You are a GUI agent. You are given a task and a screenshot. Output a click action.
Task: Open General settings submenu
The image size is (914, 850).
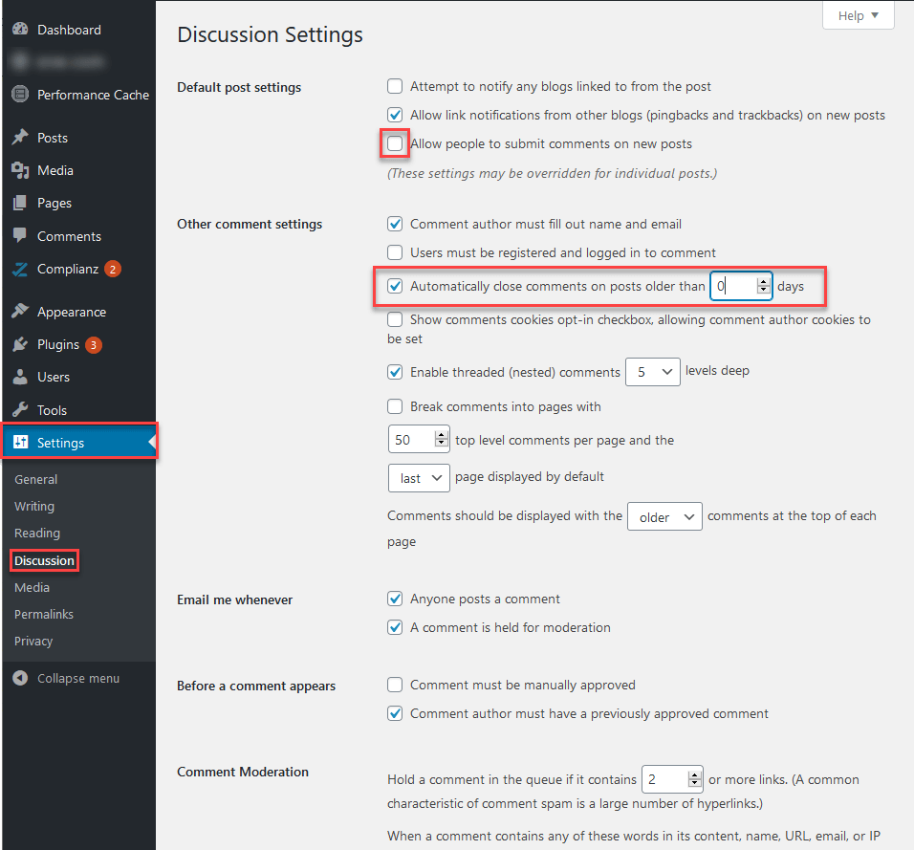pyautogui.click(x=35, y=479)
